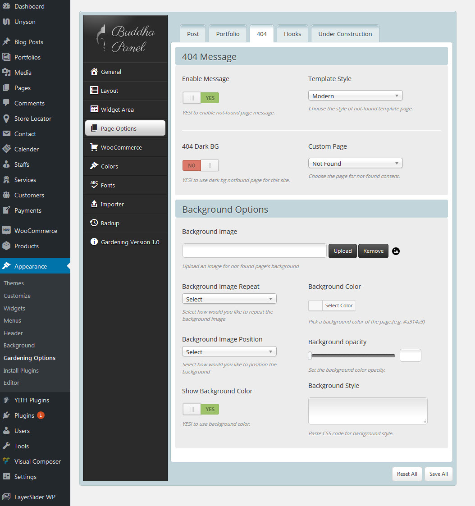Click the Fonts ABC spellcheck icon
The width and height of the screenshot is (475, 506).
[94, 185]
